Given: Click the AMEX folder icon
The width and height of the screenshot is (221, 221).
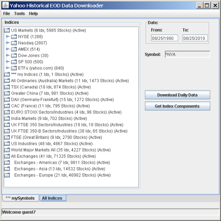Looking at the screenshot, I should (x=14, y=49).
